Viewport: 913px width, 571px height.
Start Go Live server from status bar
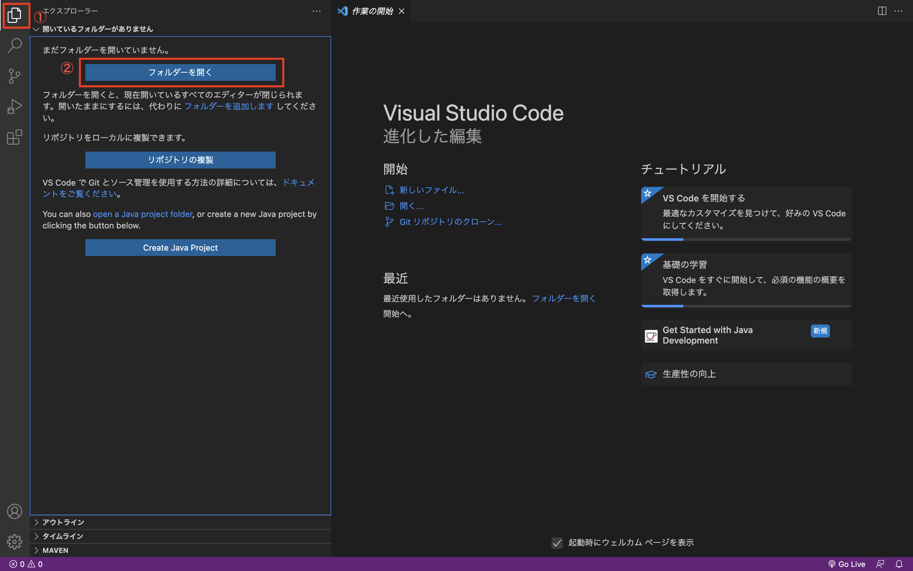[847, 564]
